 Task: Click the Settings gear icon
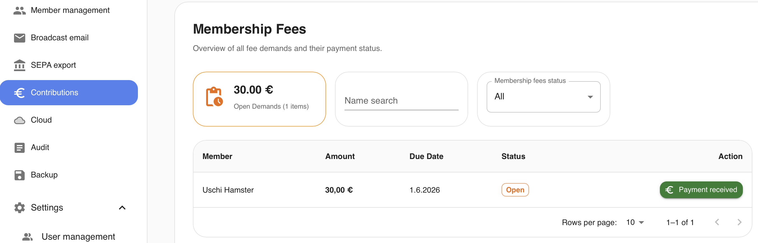(19, 207)
